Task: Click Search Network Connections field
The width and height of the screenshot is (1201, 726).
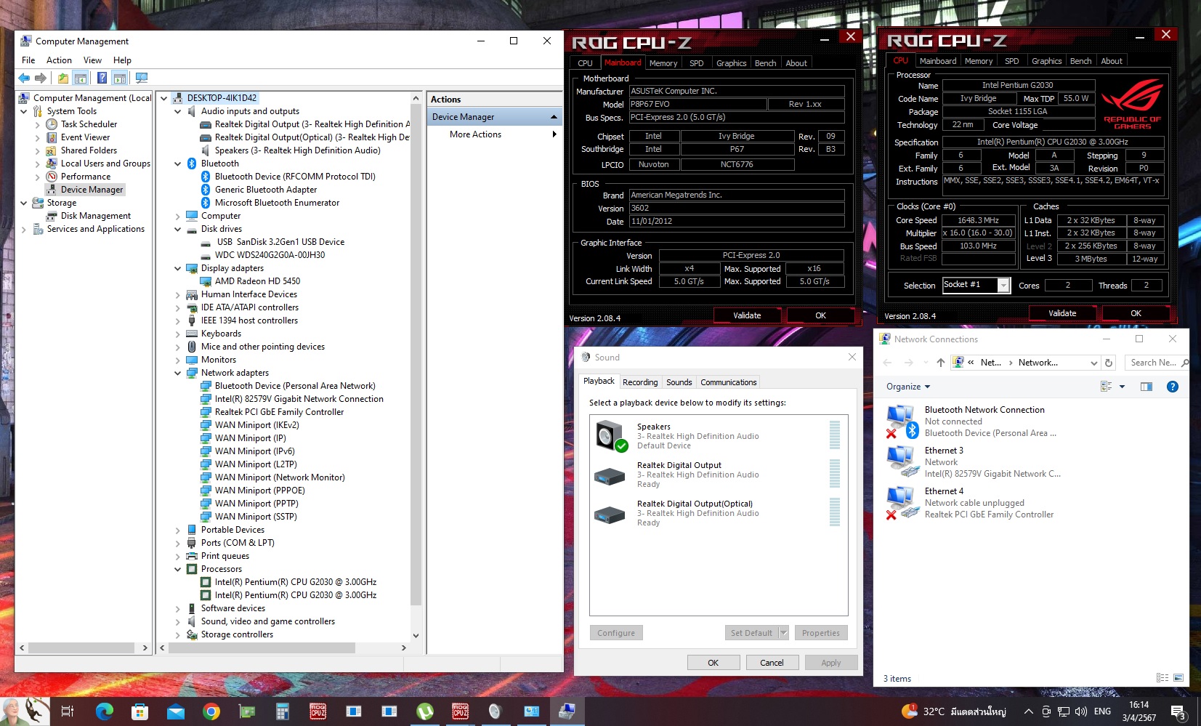Action: point(1157,363)
